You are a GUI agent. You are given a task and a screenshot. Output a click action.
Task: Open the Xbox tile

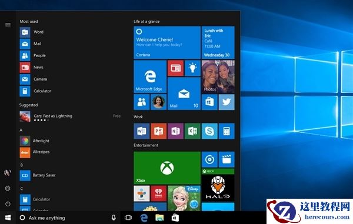tap(167, 168)
